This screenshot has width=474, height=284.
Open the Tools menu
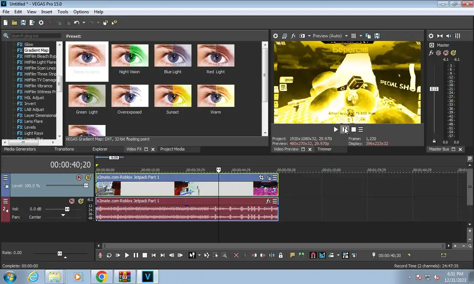(63, 12)
